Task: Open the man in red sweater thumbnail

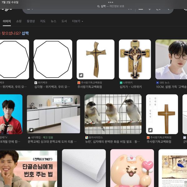Action: click(x=11, y=114)
